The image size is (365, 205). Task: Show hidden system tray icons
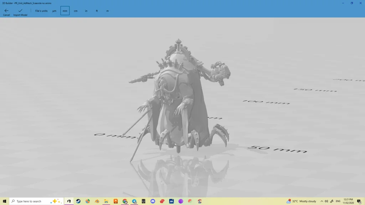tap(322, 201)
